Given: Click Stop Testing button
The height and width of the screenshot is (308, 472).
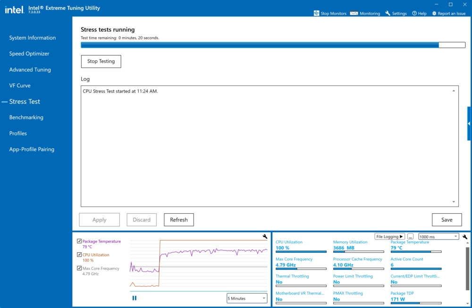Looking at the screenshot, I should (101, 61).
